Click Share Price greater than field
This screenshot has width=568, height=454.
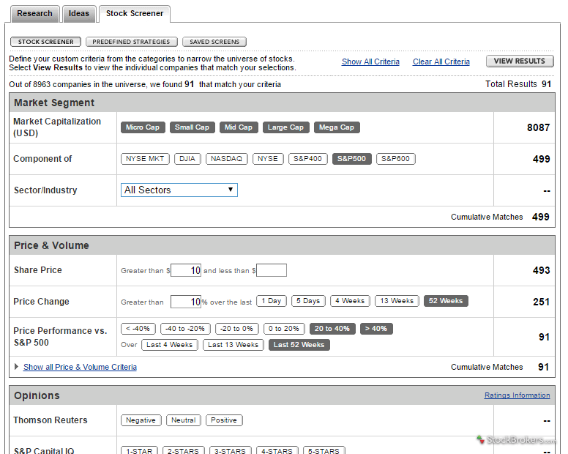185,270
